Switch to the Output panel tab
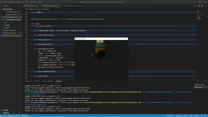Viewport: 208px width, 117px height. pyautogui.click(x=37, y=81)
